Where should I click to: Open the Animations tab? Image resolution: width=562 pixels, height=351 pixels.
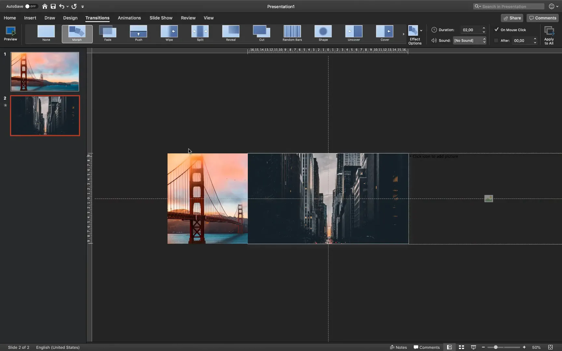(x=129, y=18)
